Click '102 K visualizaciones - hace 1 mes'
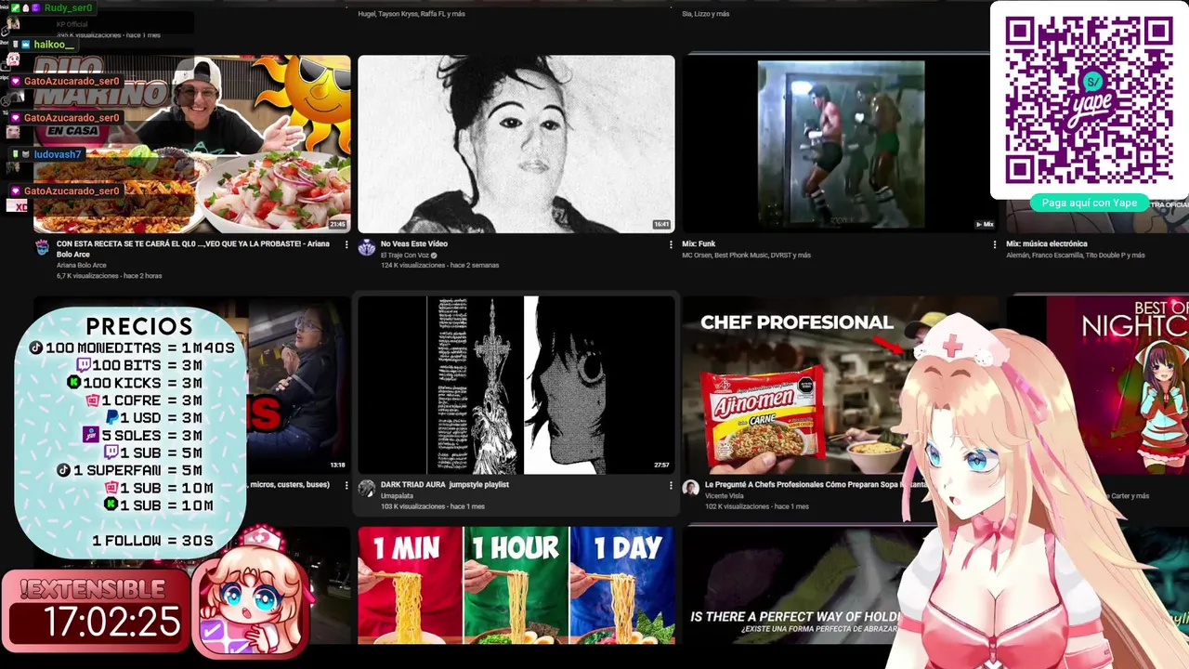 (x=757, y=506)
